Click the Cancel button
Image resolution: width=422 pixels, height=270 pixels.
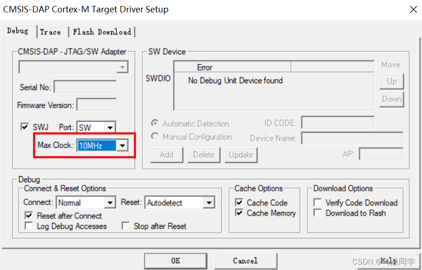click(x=246, y=261)
